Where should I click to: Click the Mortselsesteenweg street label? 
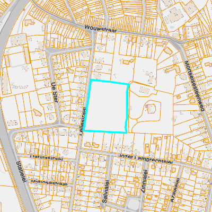click(x=195, y=86)
